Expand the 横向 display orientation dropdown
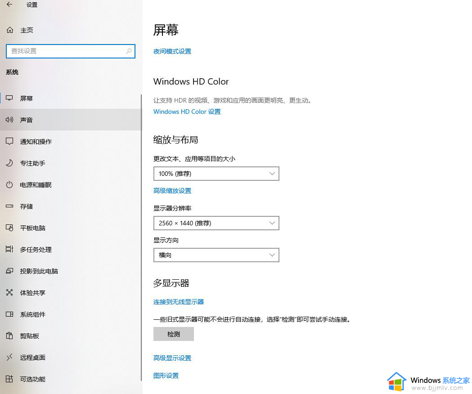The height and width of the screenshot is (394, 472). [x=216, y=255]
